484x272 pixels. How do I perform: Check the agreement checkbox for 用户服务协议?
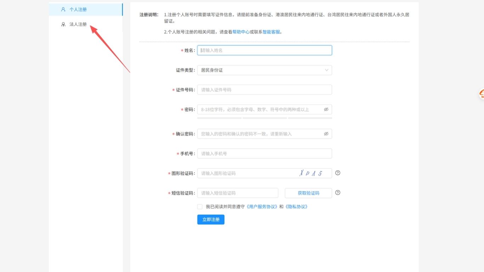coord(200,207)
